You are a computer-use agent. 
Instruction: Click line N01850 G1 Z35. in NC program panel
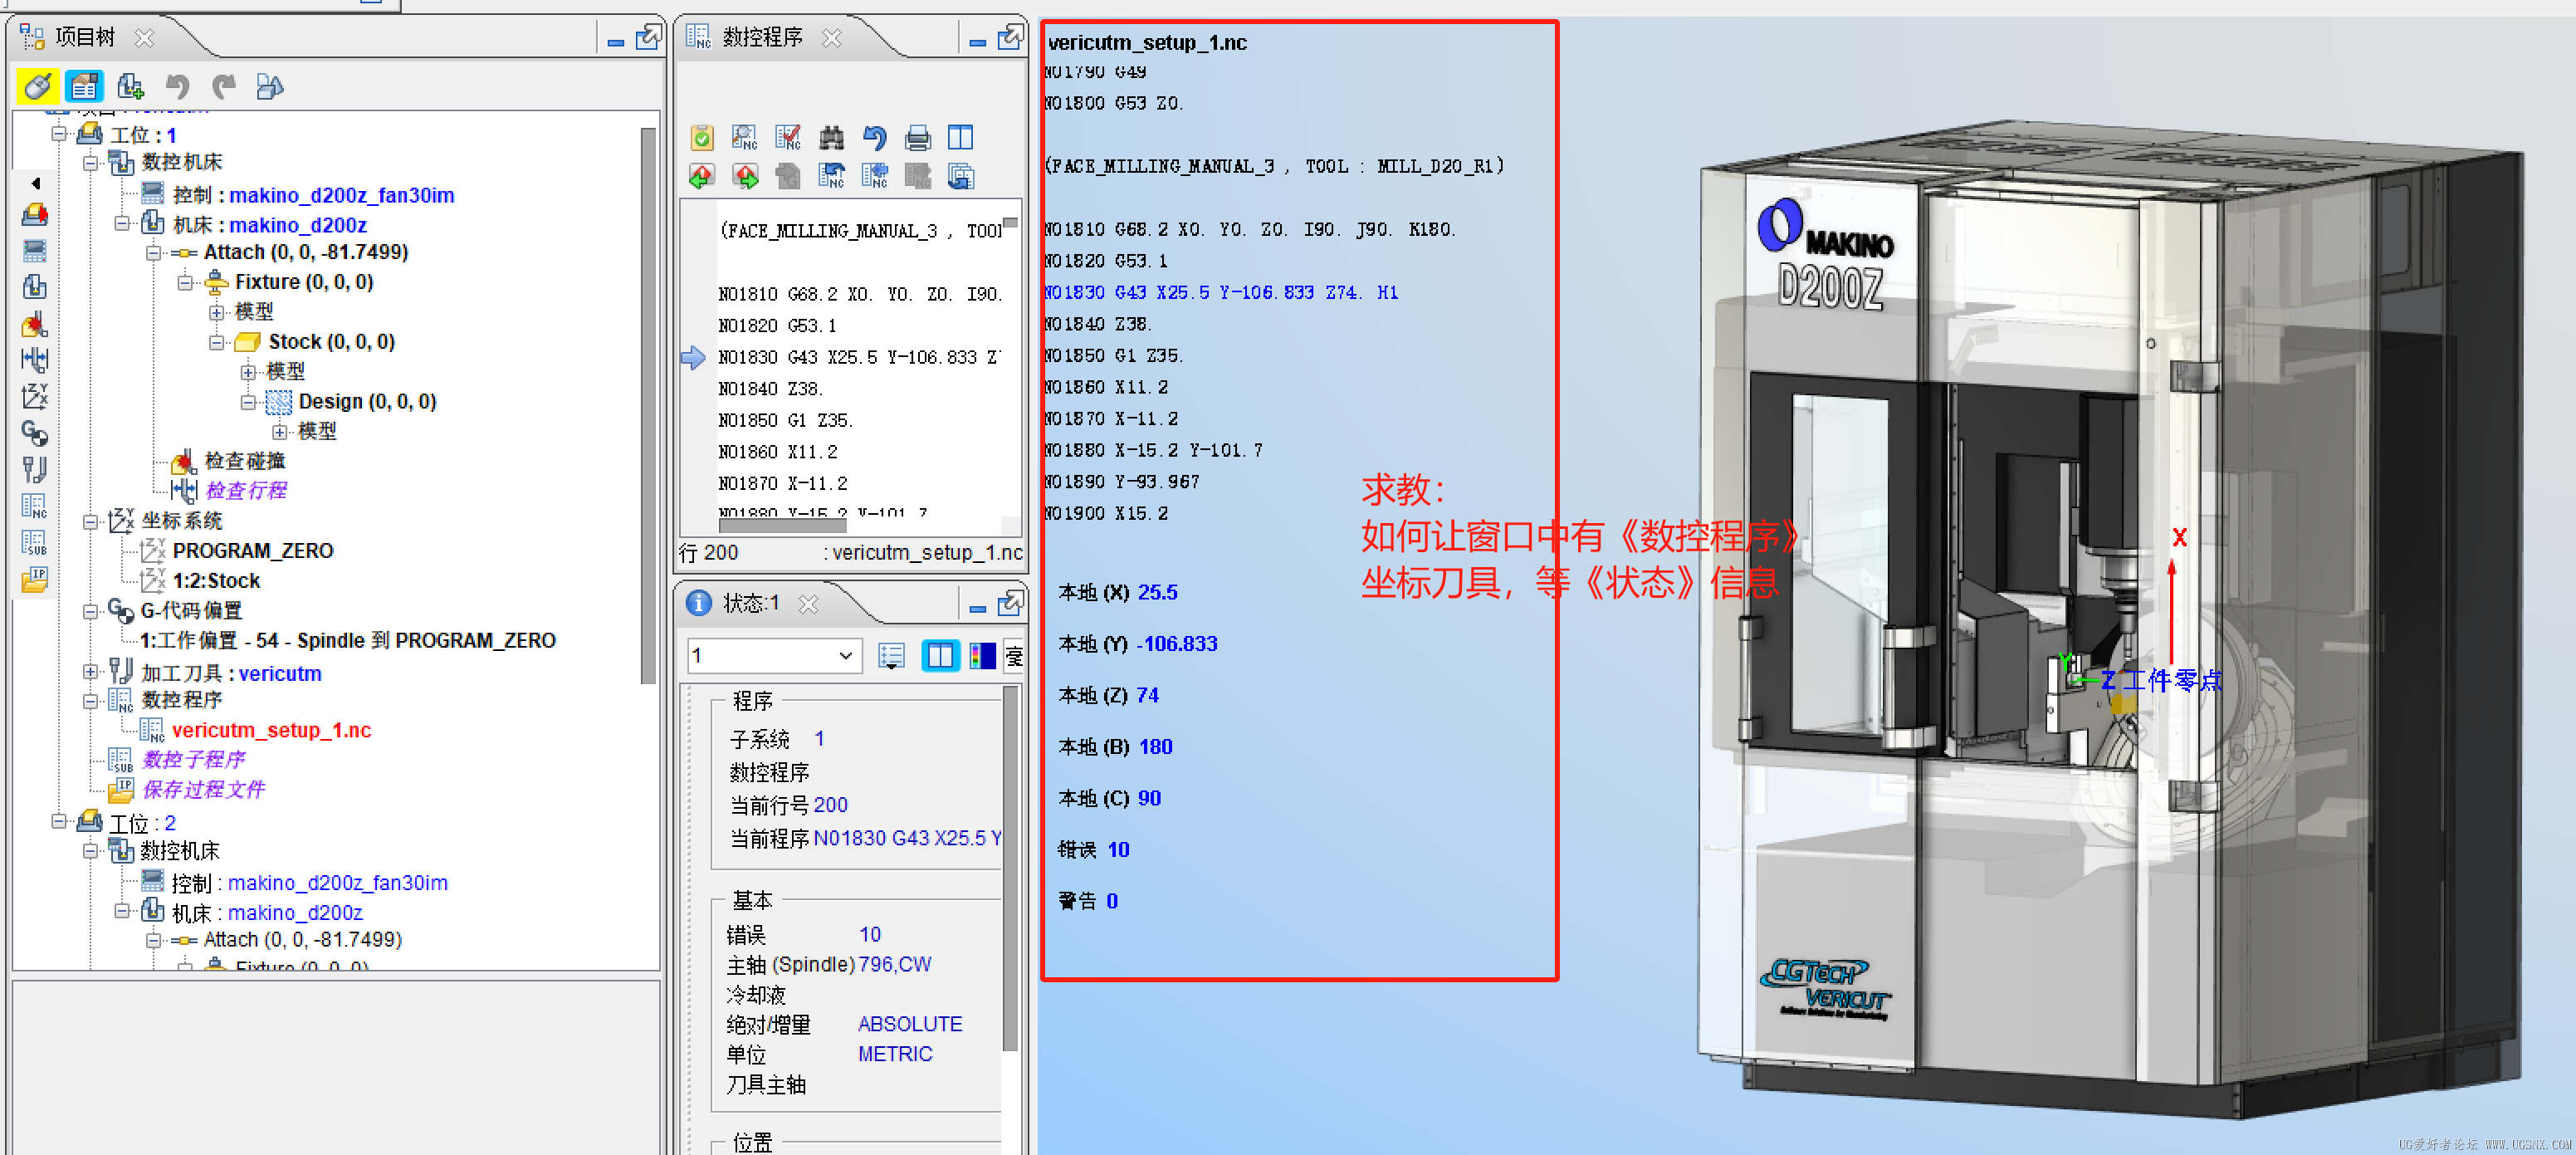[x=785, y=420]
